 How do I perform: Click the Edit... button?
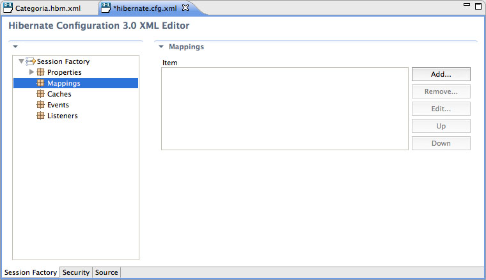pos(441,109)
